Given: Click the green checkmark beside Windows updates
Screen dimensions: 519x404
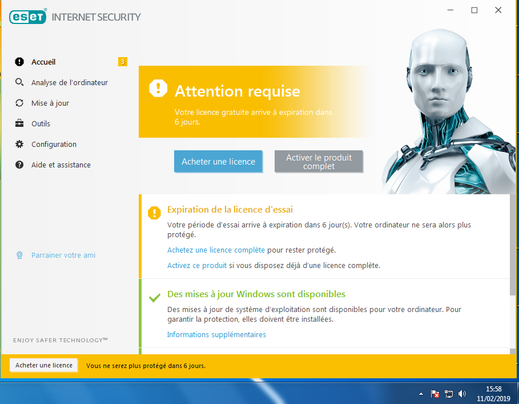Looking at the screenshot, I should 155,298.
